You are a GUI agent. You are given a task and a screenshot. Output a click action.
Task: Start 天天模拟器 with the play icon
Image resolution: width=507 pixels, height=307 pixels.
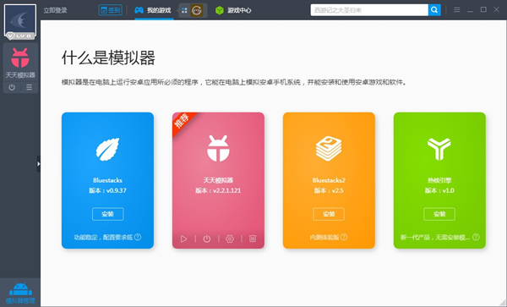tap(184, 239)
